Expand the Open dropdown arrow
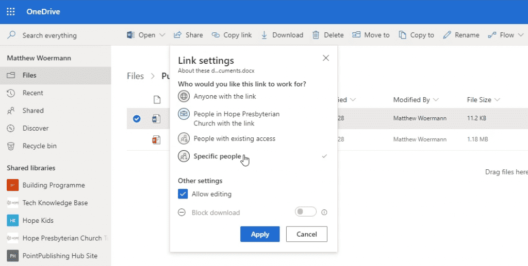This screenshot has width=528, height=266. click(162, 35)
